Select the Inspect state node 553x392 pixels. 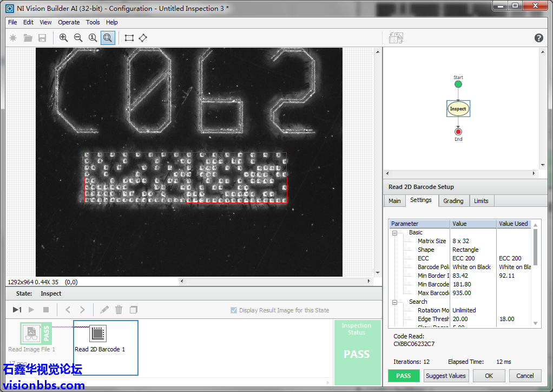click(458, 109)
